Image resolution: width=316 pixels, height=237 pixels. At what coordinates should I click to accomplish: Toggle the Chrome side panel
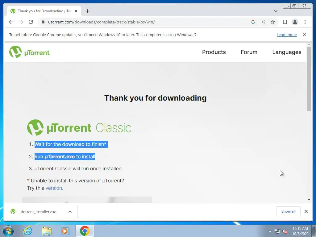(x=285, y=22)
